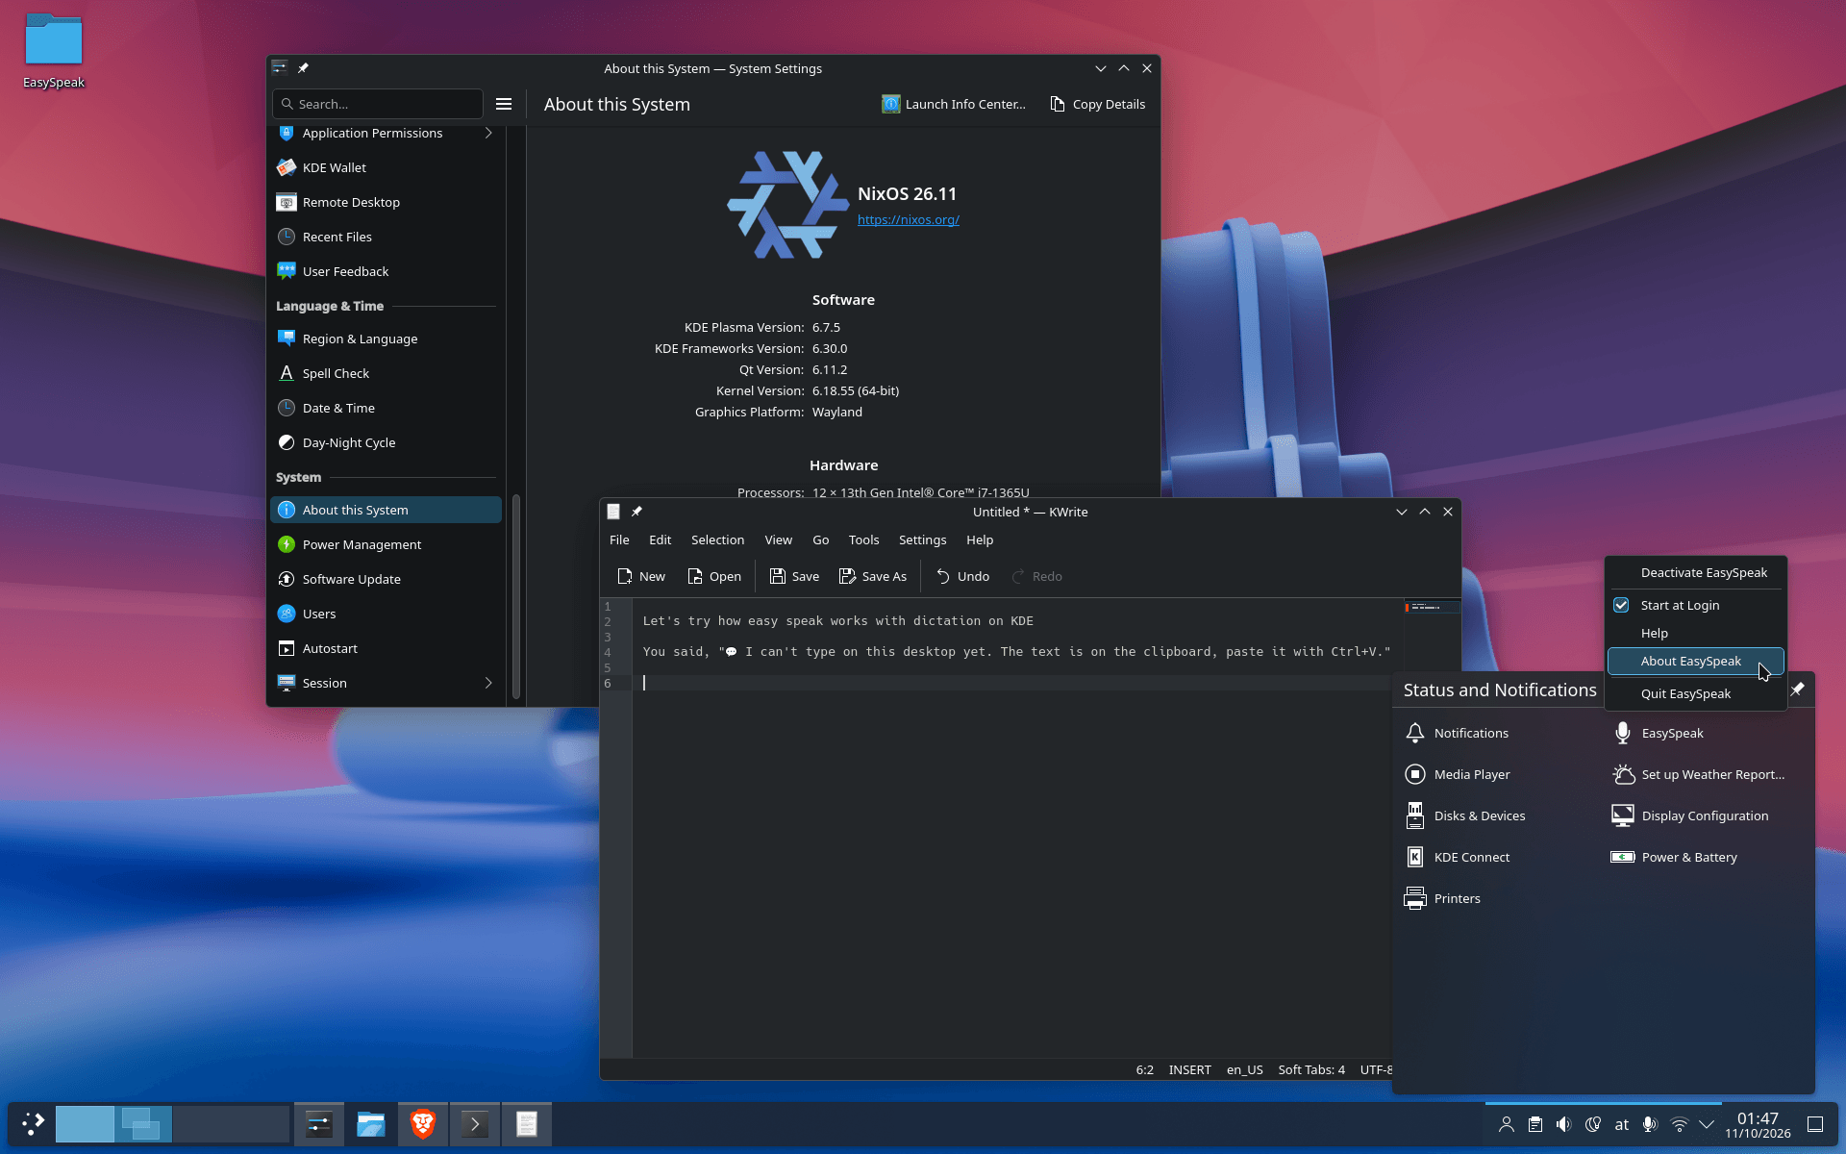Screen dimensions: 1846x1154
Task: Open KDE Wallet settings
Action: pos(386,167)
